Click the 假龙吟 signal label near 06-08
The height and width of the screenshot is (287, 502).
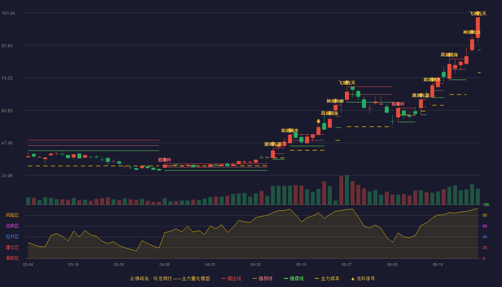[398, 104]
